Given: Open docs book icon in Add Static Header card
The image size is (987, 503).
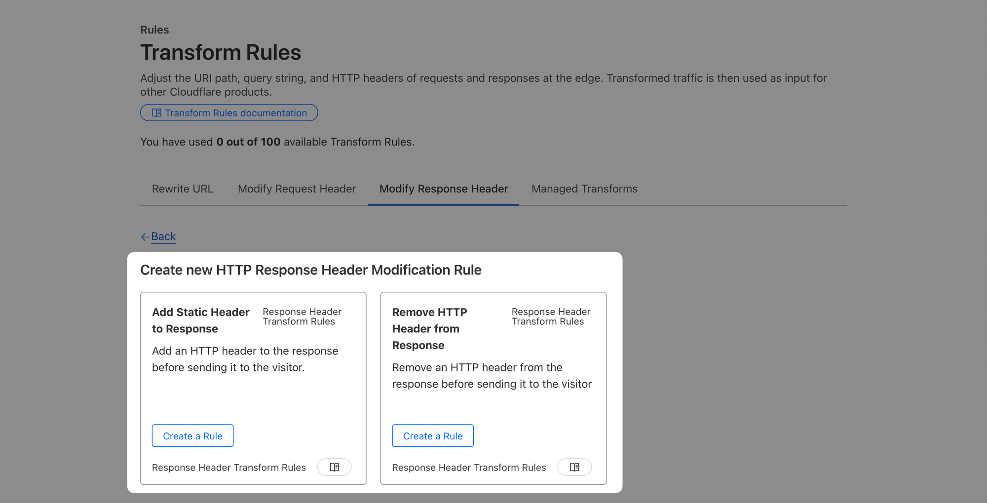Looking at the screenshot, I should pyautogui.click(x=334, y=467).
